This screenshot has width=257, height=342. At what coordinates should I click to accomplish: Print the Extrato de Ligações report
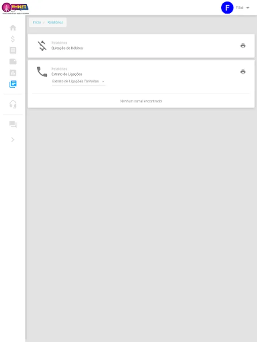[243, 72]
